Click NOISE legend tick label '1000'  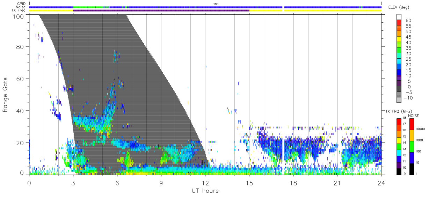point(419,140)
